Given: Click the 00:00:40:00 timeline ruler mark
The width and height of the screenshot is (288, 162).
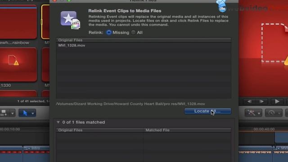Looking at the screenshot, I should pyautogui.click(x=264, y=129).
